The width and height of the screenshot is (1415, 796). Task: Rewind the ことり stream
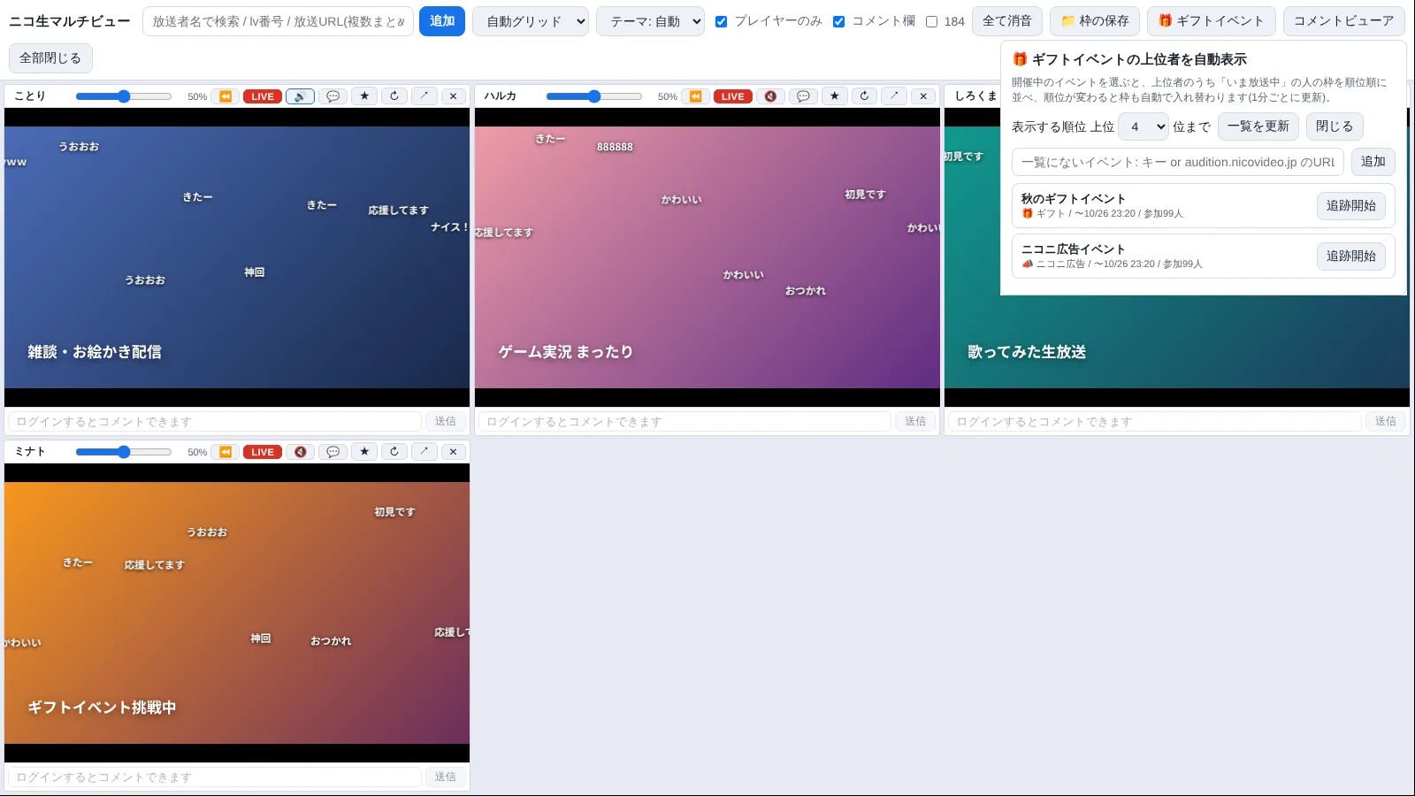click(x=226, y=96)
